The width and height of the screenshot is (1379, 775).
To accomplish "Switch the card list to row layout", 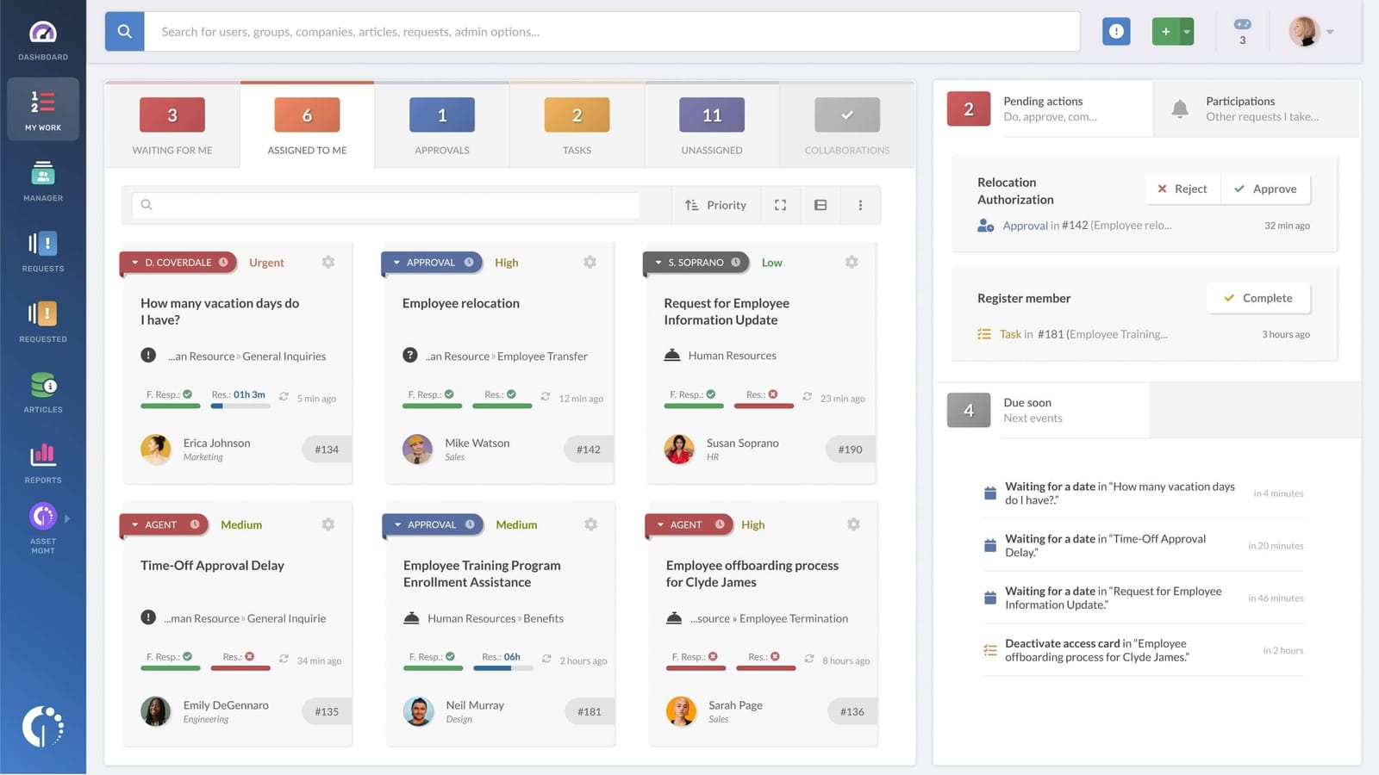I will point(820,205).
